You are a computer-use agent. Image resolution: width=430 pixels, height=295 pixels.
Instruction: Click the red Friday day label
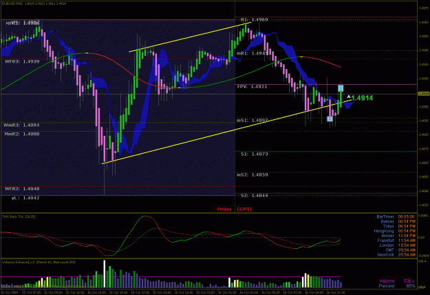(224, 210)
